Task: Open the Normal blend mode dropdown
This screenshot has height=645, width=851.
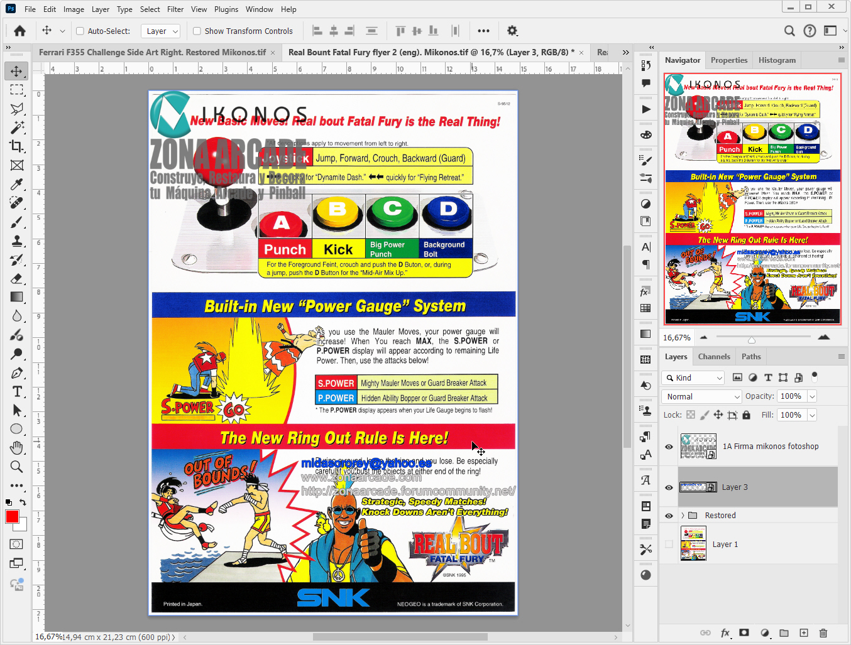Action: point(702,396)
